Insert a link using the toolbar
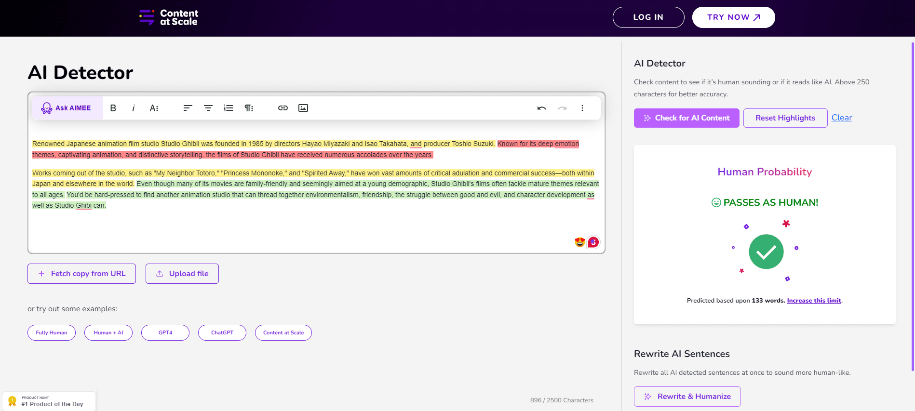The image size is (915, 411). coord(283,108)
